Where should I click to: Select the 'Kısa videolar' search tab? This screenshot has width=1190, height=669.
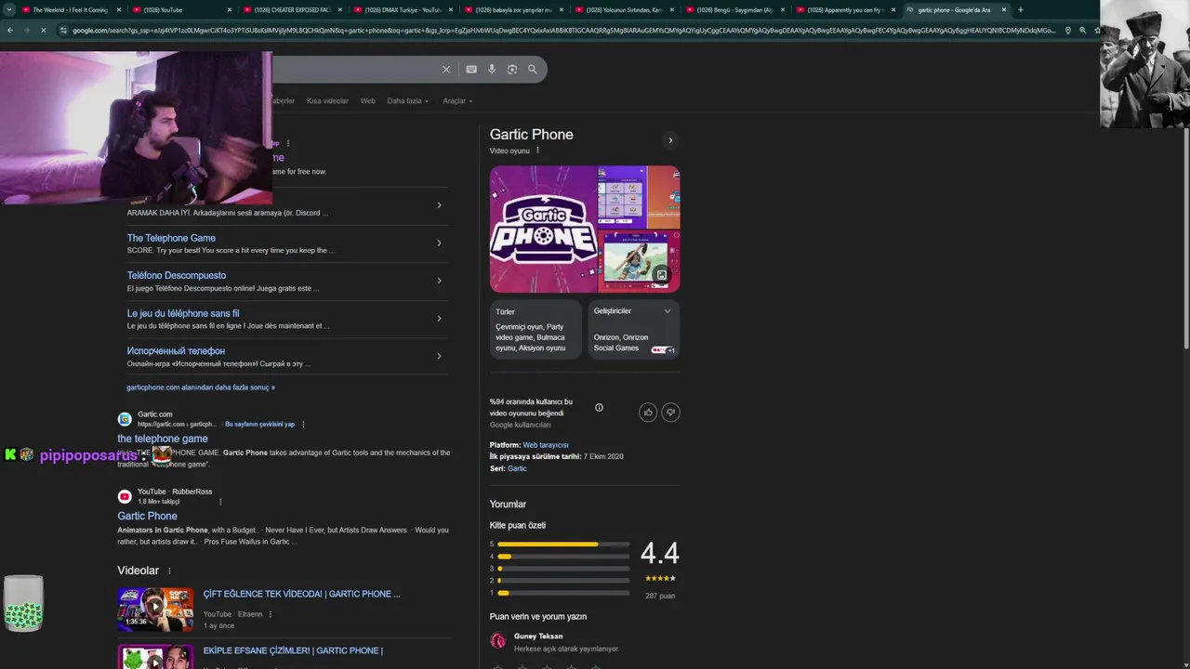click(327, 100)
